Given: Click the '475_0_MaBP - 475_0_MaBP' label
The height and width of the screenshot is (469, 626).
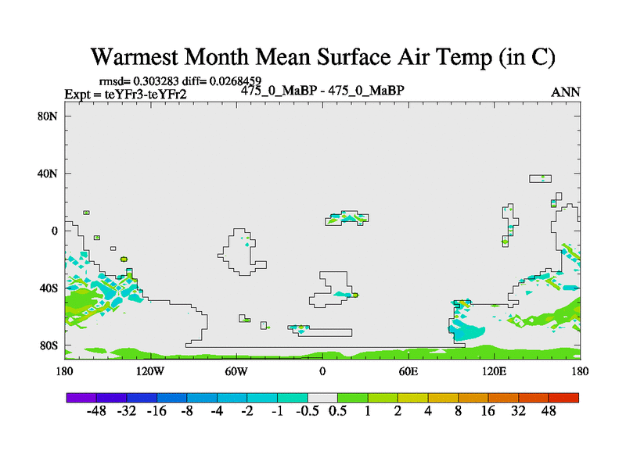Looking at the screenshot, I should (322, 90).
